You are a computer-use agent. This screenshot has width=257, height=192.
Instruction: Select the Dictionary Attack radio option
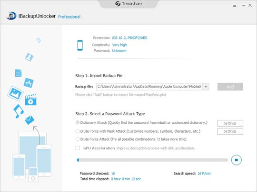78,122
